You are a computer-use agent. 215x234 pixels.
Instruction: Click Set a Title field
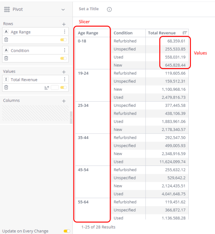pyautogui.click(x=89, y=9)
